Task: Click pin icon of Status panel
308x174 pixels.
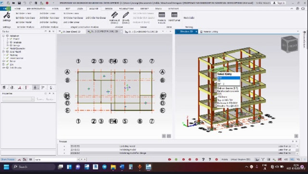Action: pos(49,32)
